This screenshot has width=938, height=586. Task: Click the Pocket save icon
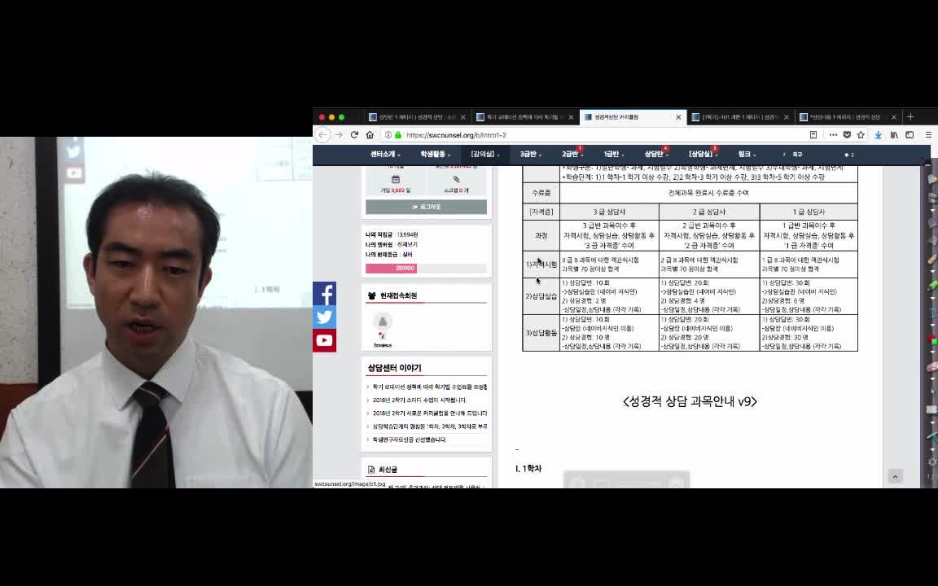(x=847, y=135)
